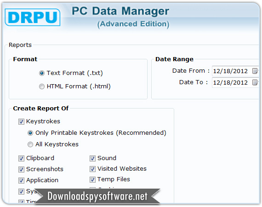Toggle the Clipboard checkbox
The height and width of the screenshot is (207, 262).
click(x=21, y=158)
